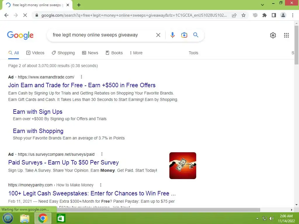
Task: Click the https://www.earnandtrade.com/ ad URL
Action: [46, 77]
